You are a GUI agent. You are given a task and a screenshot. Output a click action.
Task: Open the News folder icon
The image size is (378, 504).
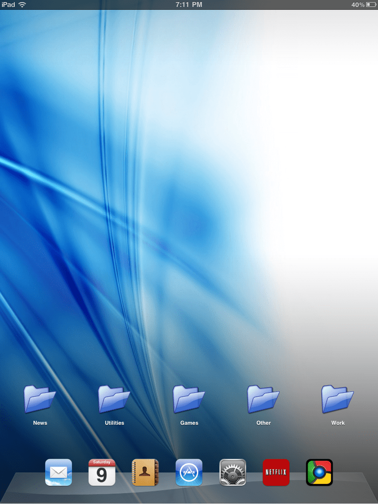(40, 399)
